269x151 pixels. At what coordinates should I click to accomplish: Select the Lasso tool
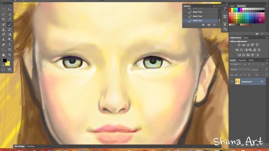[3, 14]
